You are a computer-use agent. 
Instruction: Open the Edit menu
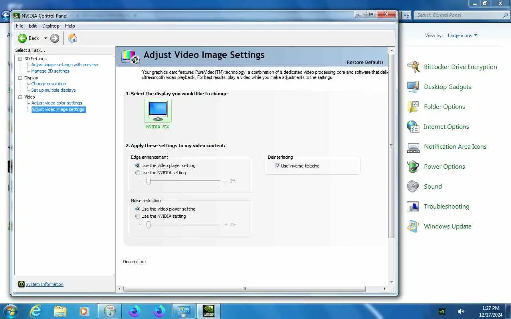(x=33, y=26)
